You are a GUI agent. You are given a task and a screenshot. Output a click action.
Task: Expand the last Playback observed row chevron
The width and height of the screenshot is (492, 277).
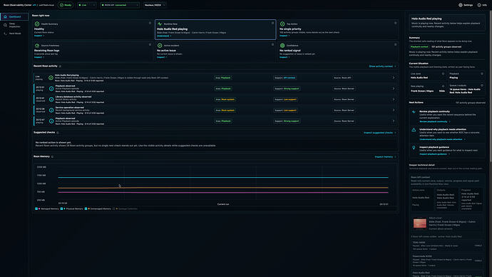[394, 121]
